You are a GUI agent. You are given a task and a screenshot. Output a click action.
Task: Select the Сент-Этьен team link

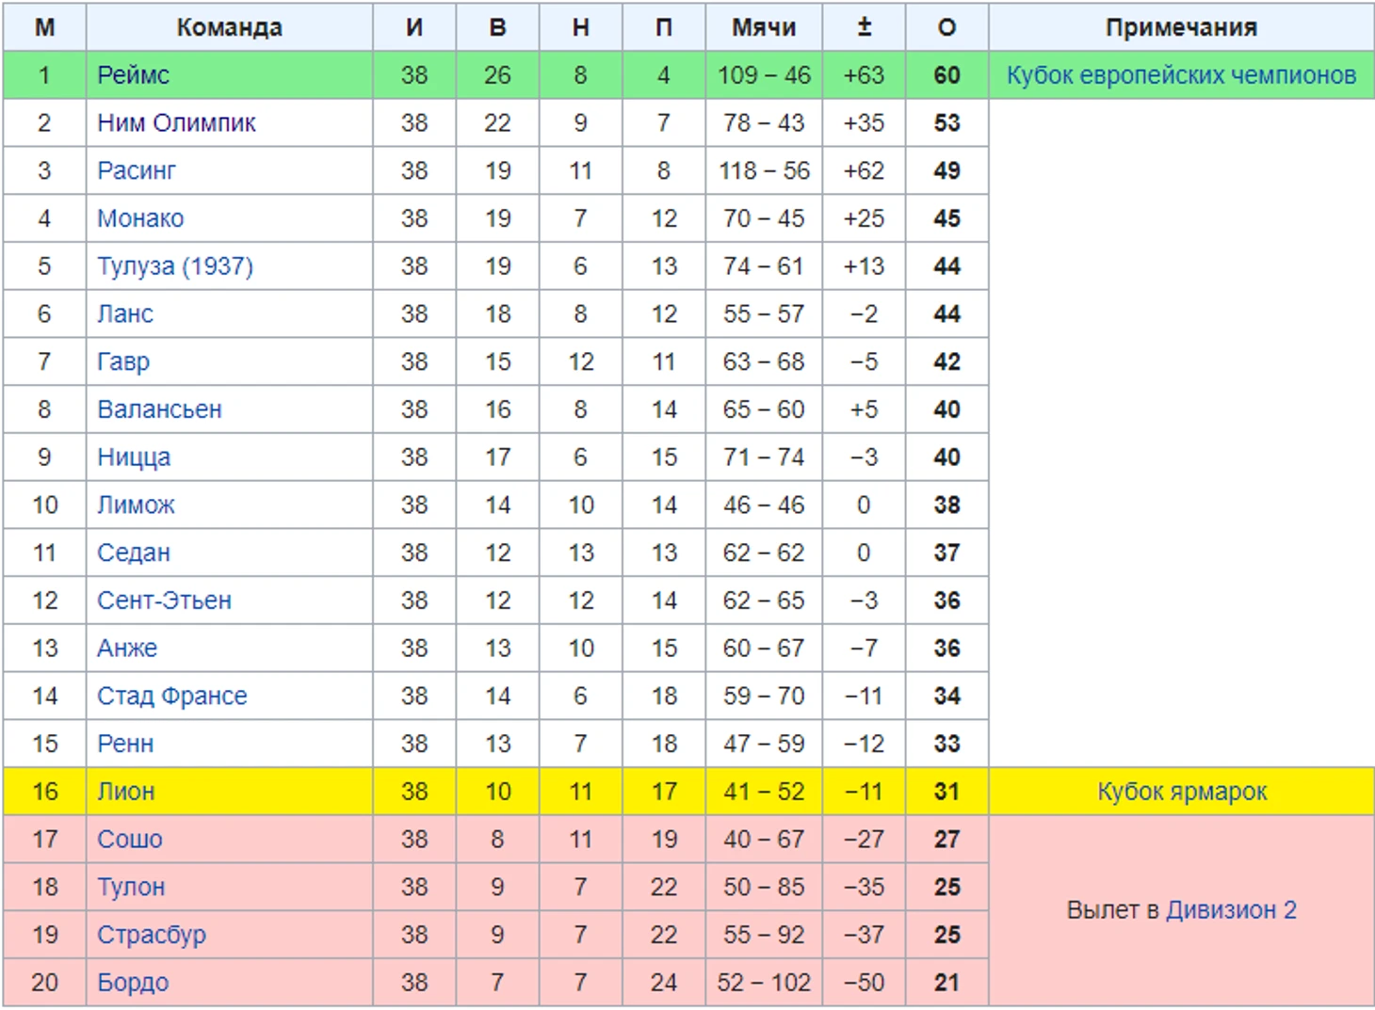(x=164, y=601)
